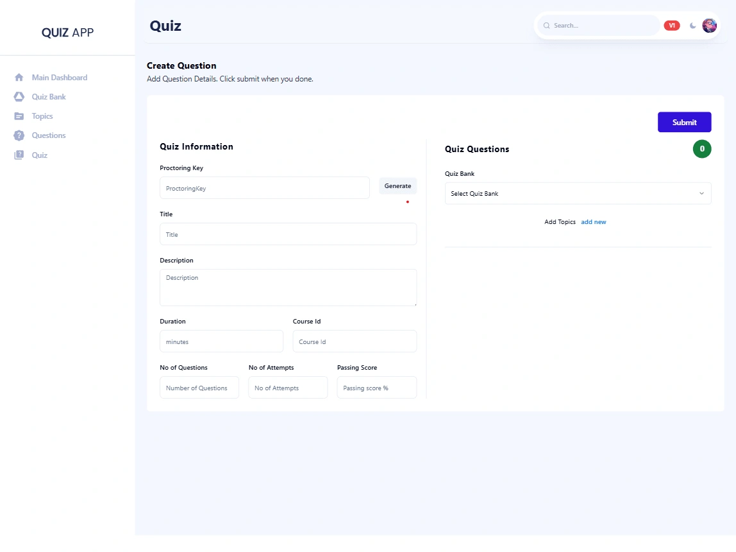Click the Quiz Questions heading

click(477, 149)
